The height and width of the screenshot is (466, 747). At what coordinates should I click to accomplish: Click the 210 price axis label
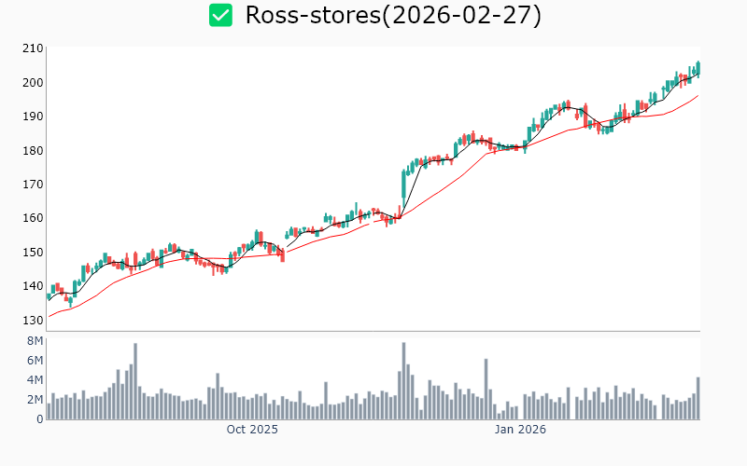point(33,48)
